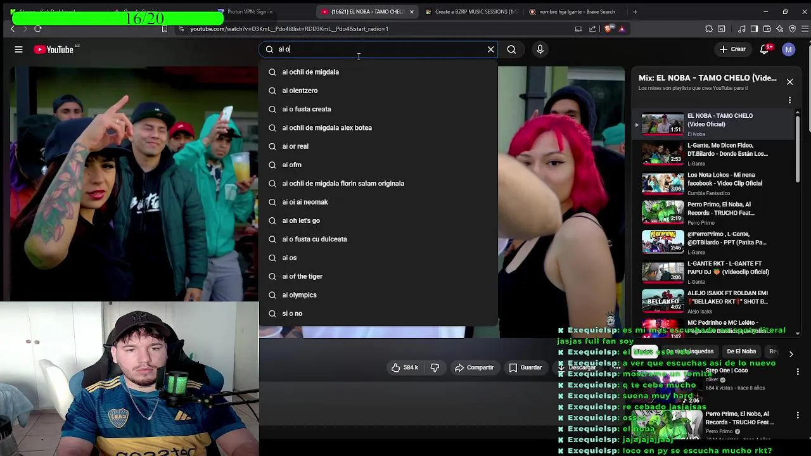Dislike the video

coord(435,367)
